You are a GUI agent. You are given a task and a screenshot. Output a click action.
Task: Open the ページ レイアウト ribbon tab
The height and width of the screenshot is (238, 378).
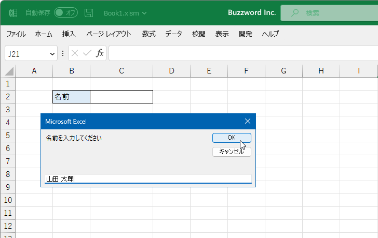pyautogui.click(x=109, y=34)
